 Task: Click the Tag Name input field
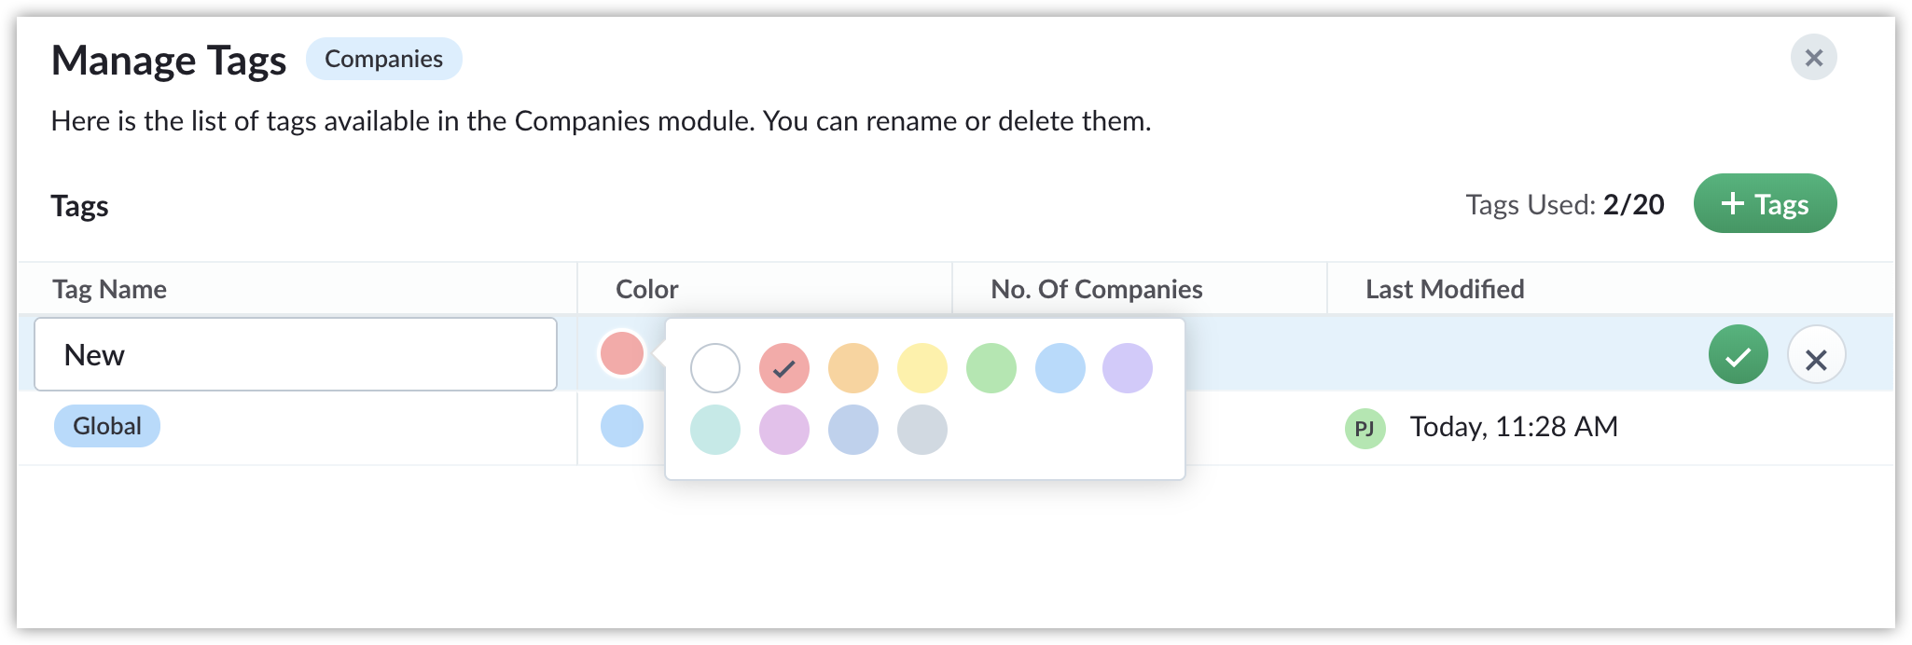click(296, 354)
